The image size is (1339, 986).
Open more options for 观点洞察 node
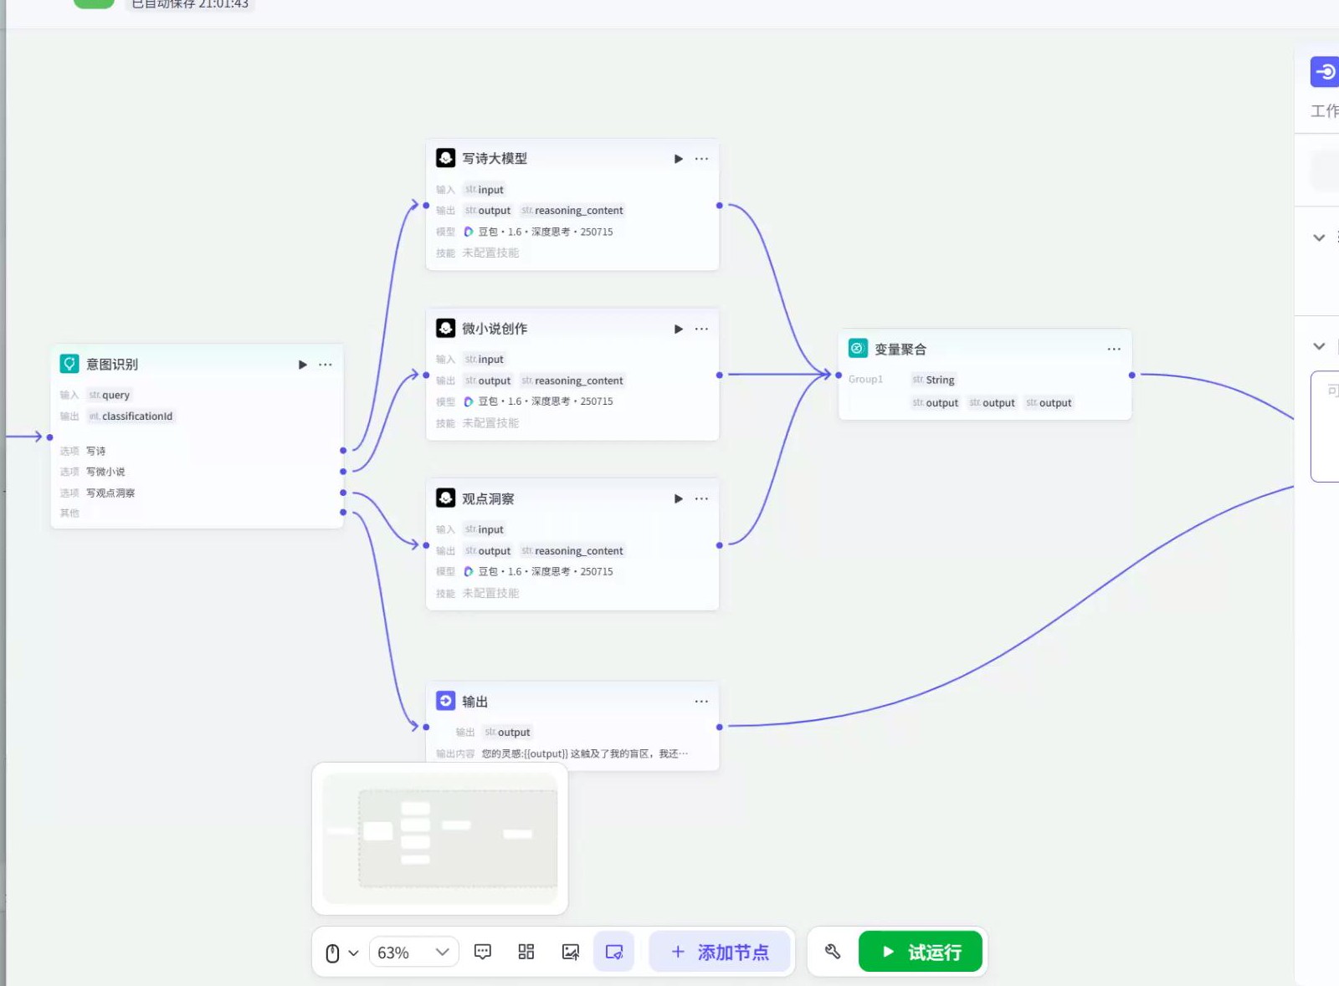(701, 498)
